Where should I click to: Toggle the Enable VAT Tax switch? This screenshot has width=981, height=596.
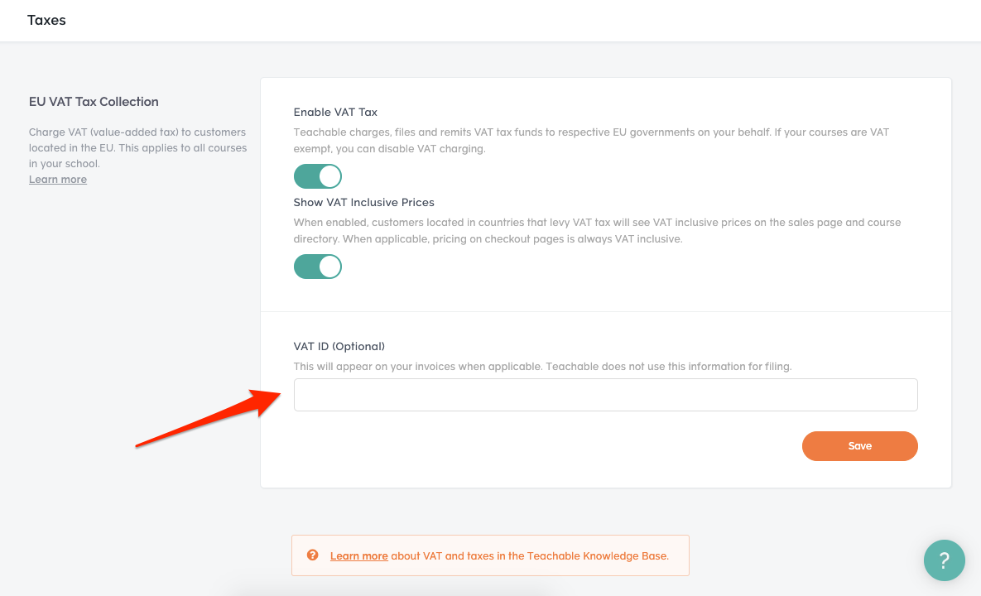(318, 176)
